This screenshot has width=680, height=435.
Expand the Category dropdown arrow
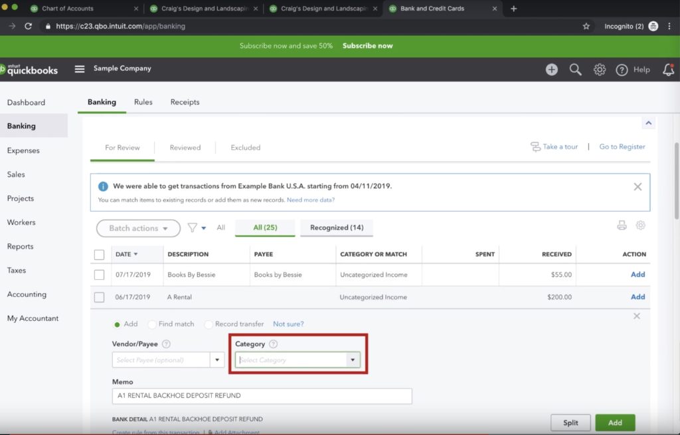(353, 360)
